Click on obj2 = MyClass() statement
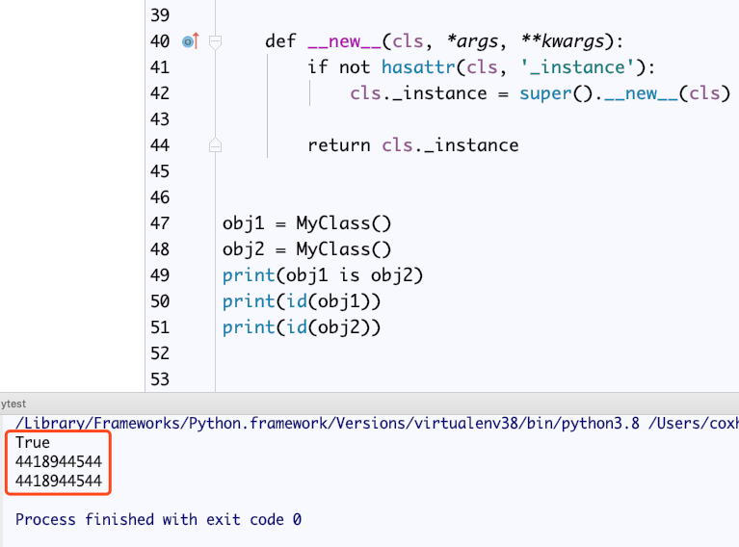The width and height of the screenshot is (739, 547). (306, 249)
